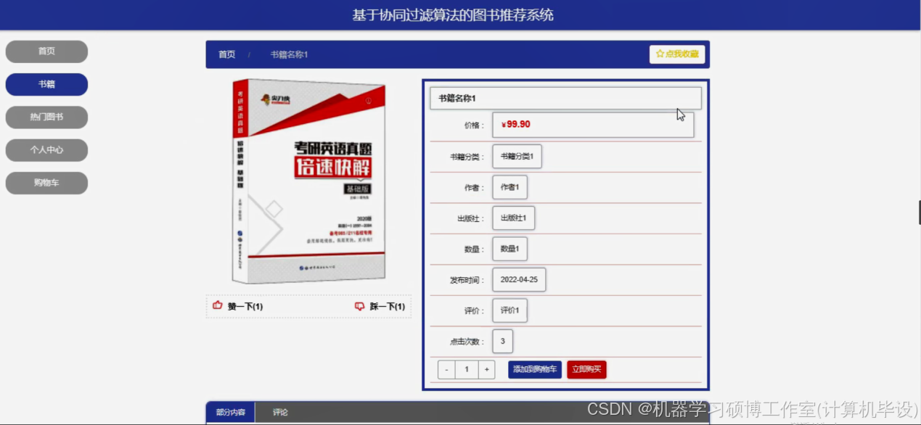921x425 pixels.
Task: Click the 书籍分类1 value box
Action: click(517, 157)
